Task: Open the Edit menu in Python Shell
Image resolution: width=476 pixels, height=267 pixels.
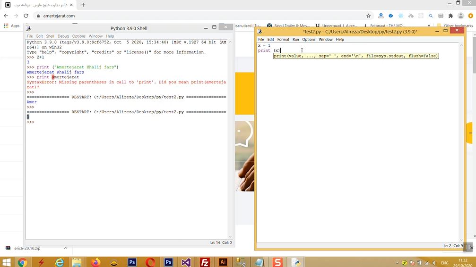Action: (39, 36)
